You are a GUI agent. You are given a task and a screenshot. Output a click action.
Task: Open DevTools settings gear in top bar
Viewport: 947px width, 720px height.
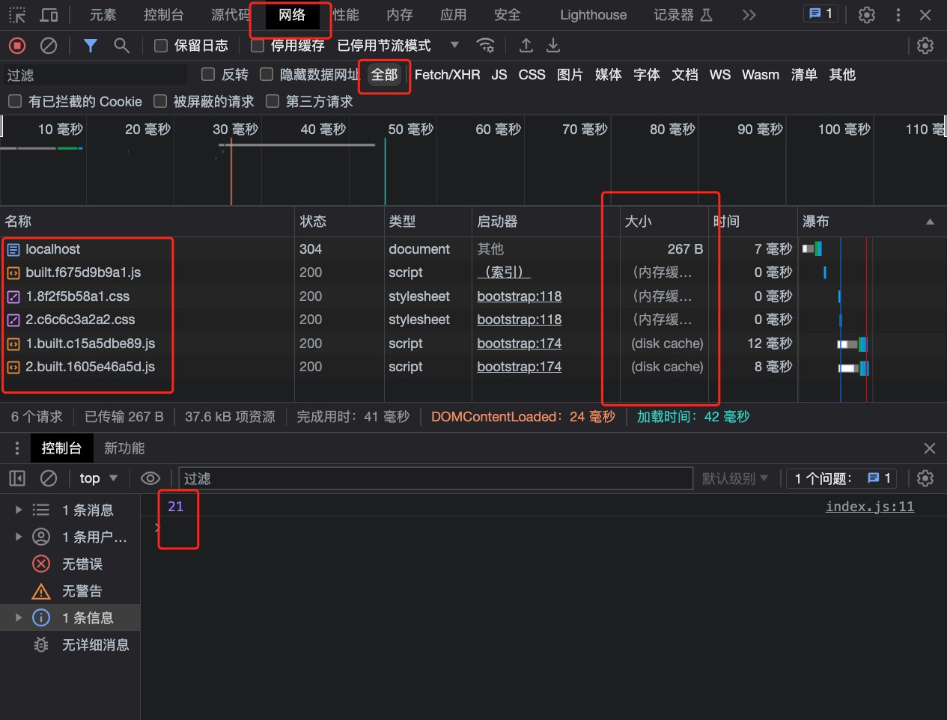coord(867,15)
